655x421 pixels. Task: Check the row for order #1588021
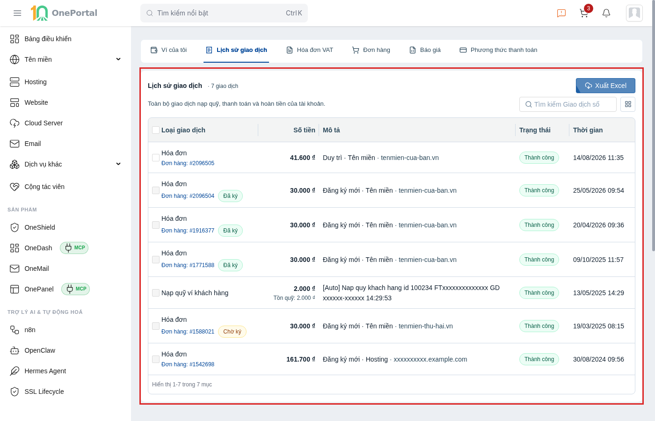156,326
